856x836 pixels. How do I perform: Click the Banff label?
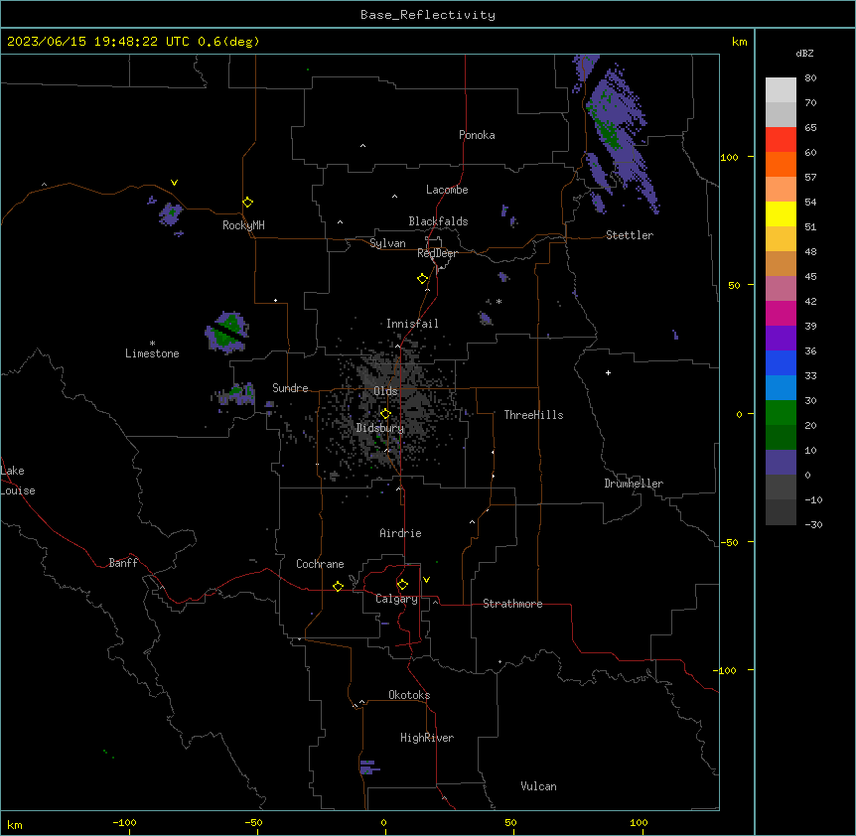pyautogui.click(x=123, y=563)
